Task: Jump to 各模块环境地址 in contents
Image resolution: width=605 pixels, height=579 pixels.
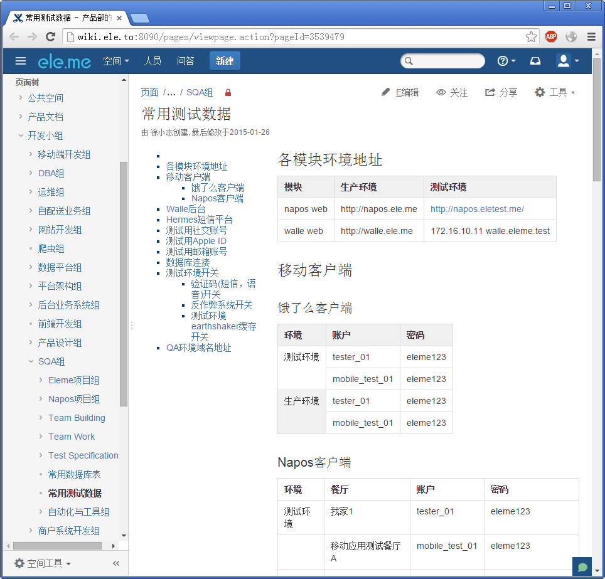Action: pyautogui.click(x=197, y=166)
